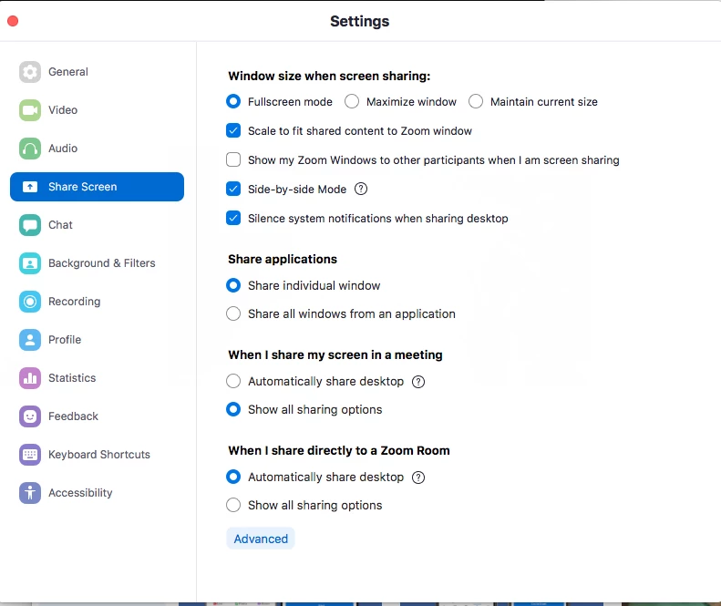Select Share all windows from an application

point(233,313)
